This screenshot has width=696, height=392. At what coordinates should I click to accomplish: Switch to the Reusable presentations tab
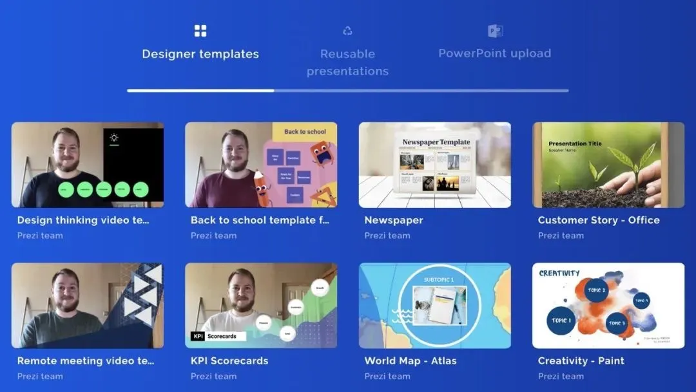(x=347, y=62)
